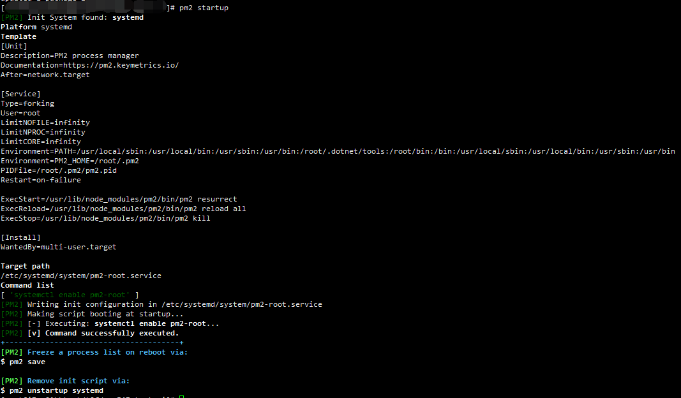Click the Restart=on-failure line
Screen dimensions: 681x398
click(x=41, y=180)
